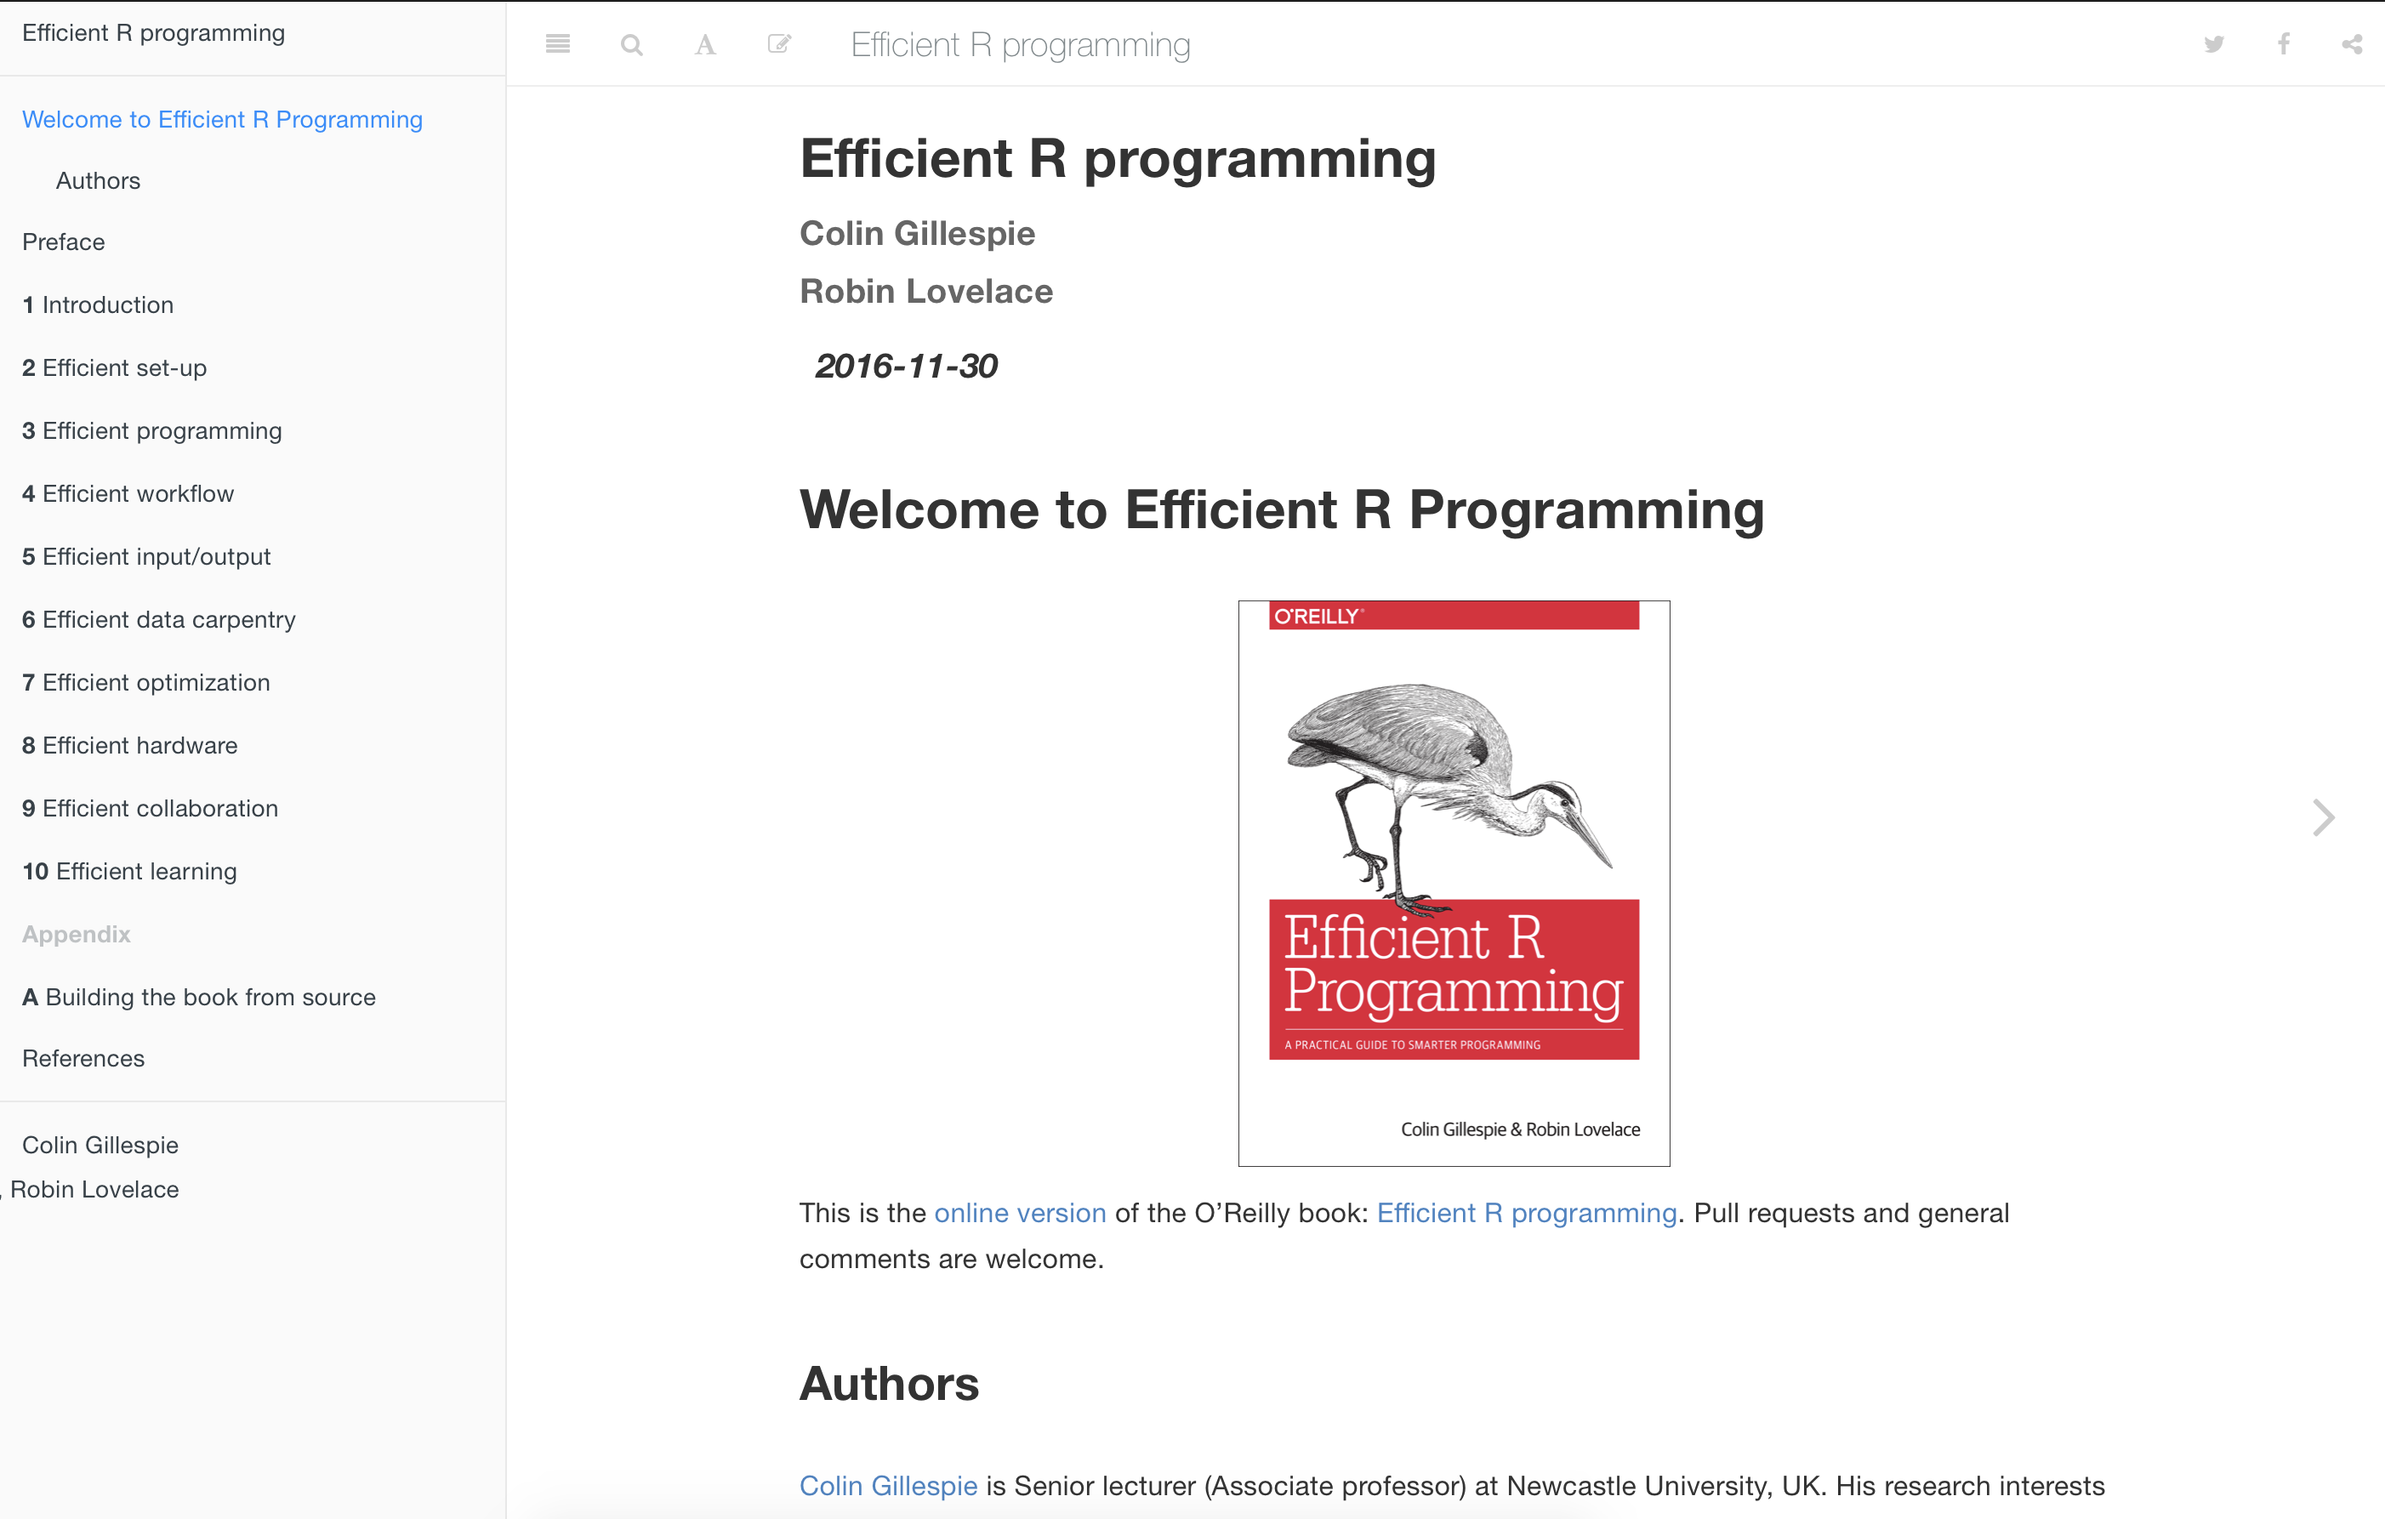Screen dimensions: 2385x1519
Task: Jump to Authors section in sidebar
Action: [98, 180]
